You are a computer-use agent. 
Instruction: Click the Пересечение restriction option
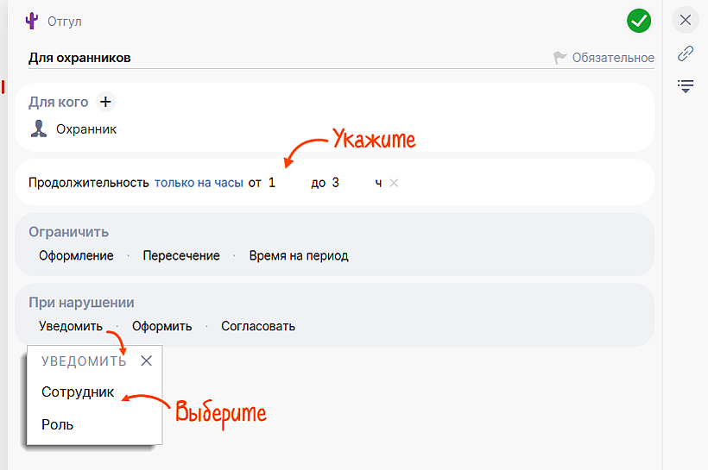(181, 255)
